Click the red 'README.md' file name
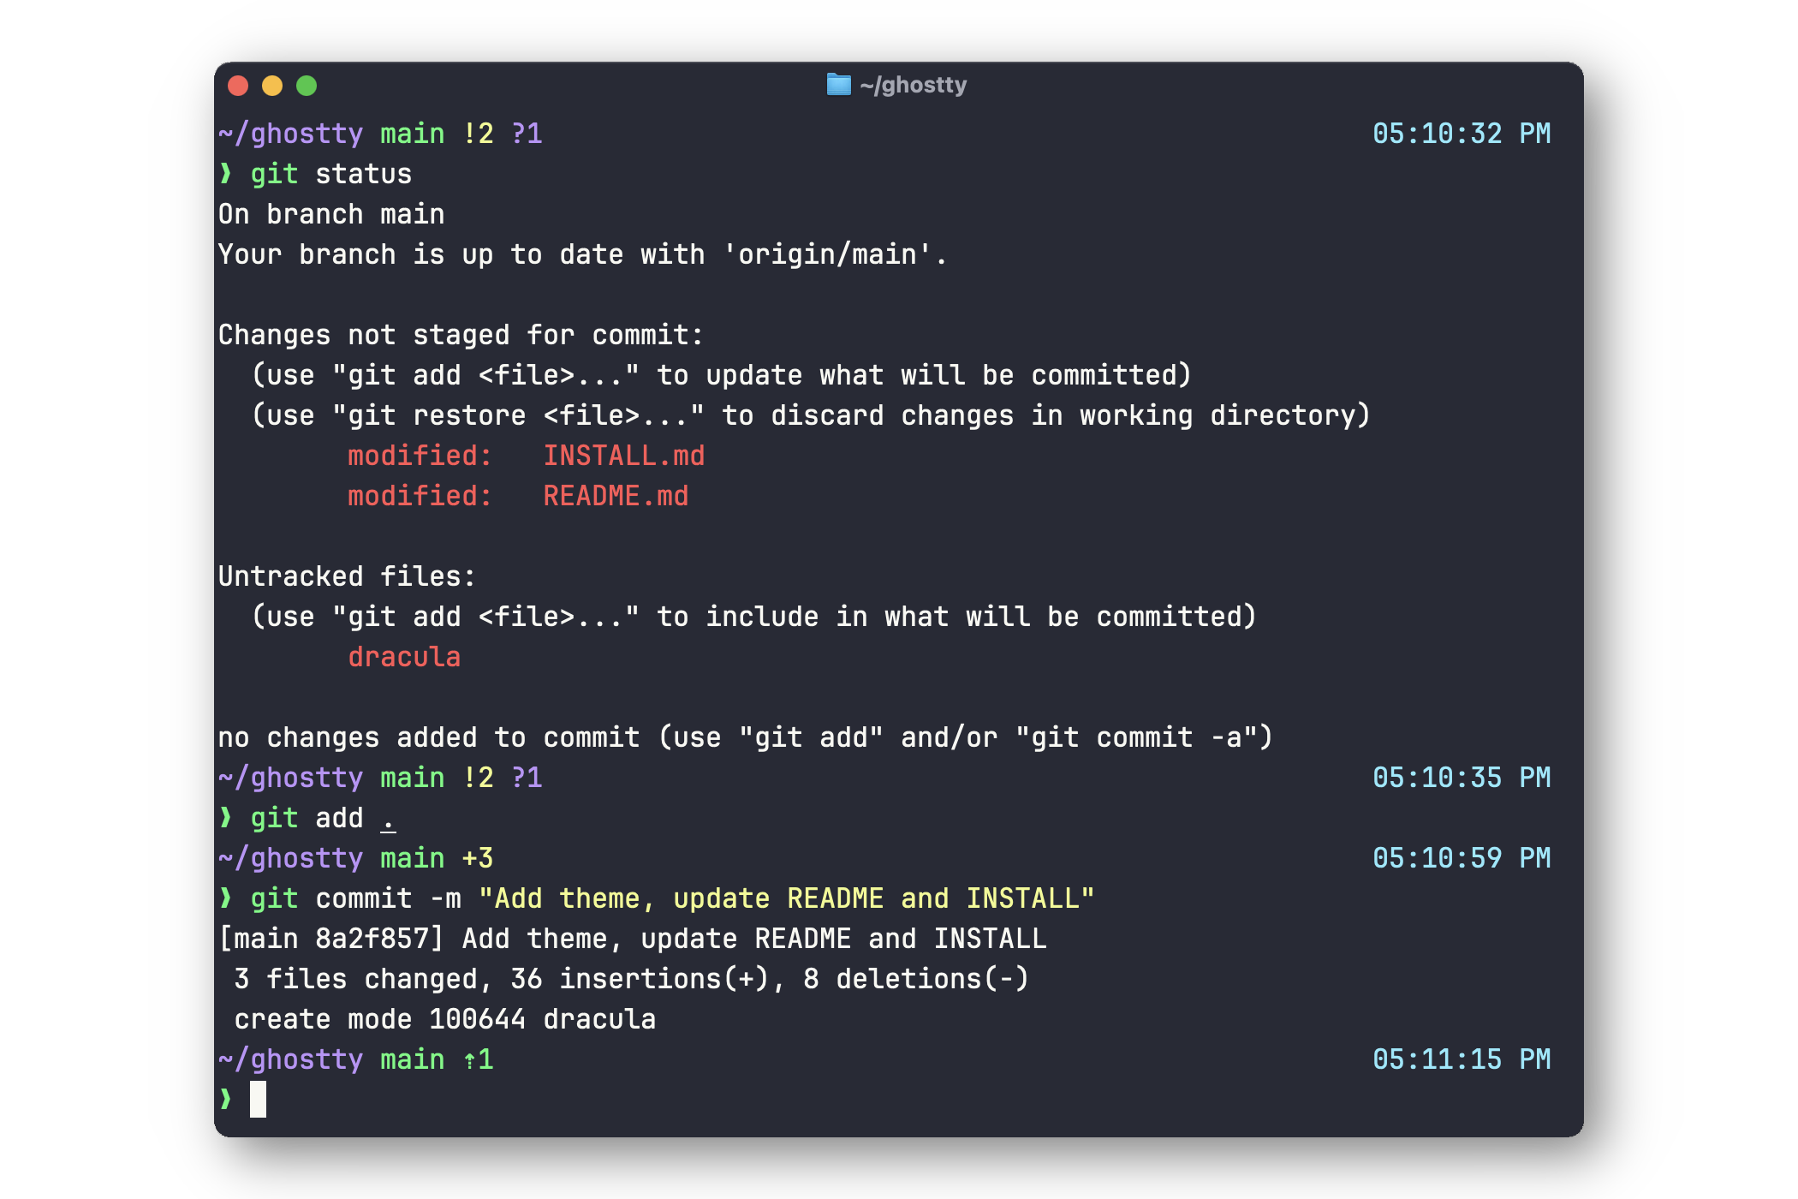Screen dimensions: 1798x1199 tap(616, 496)
